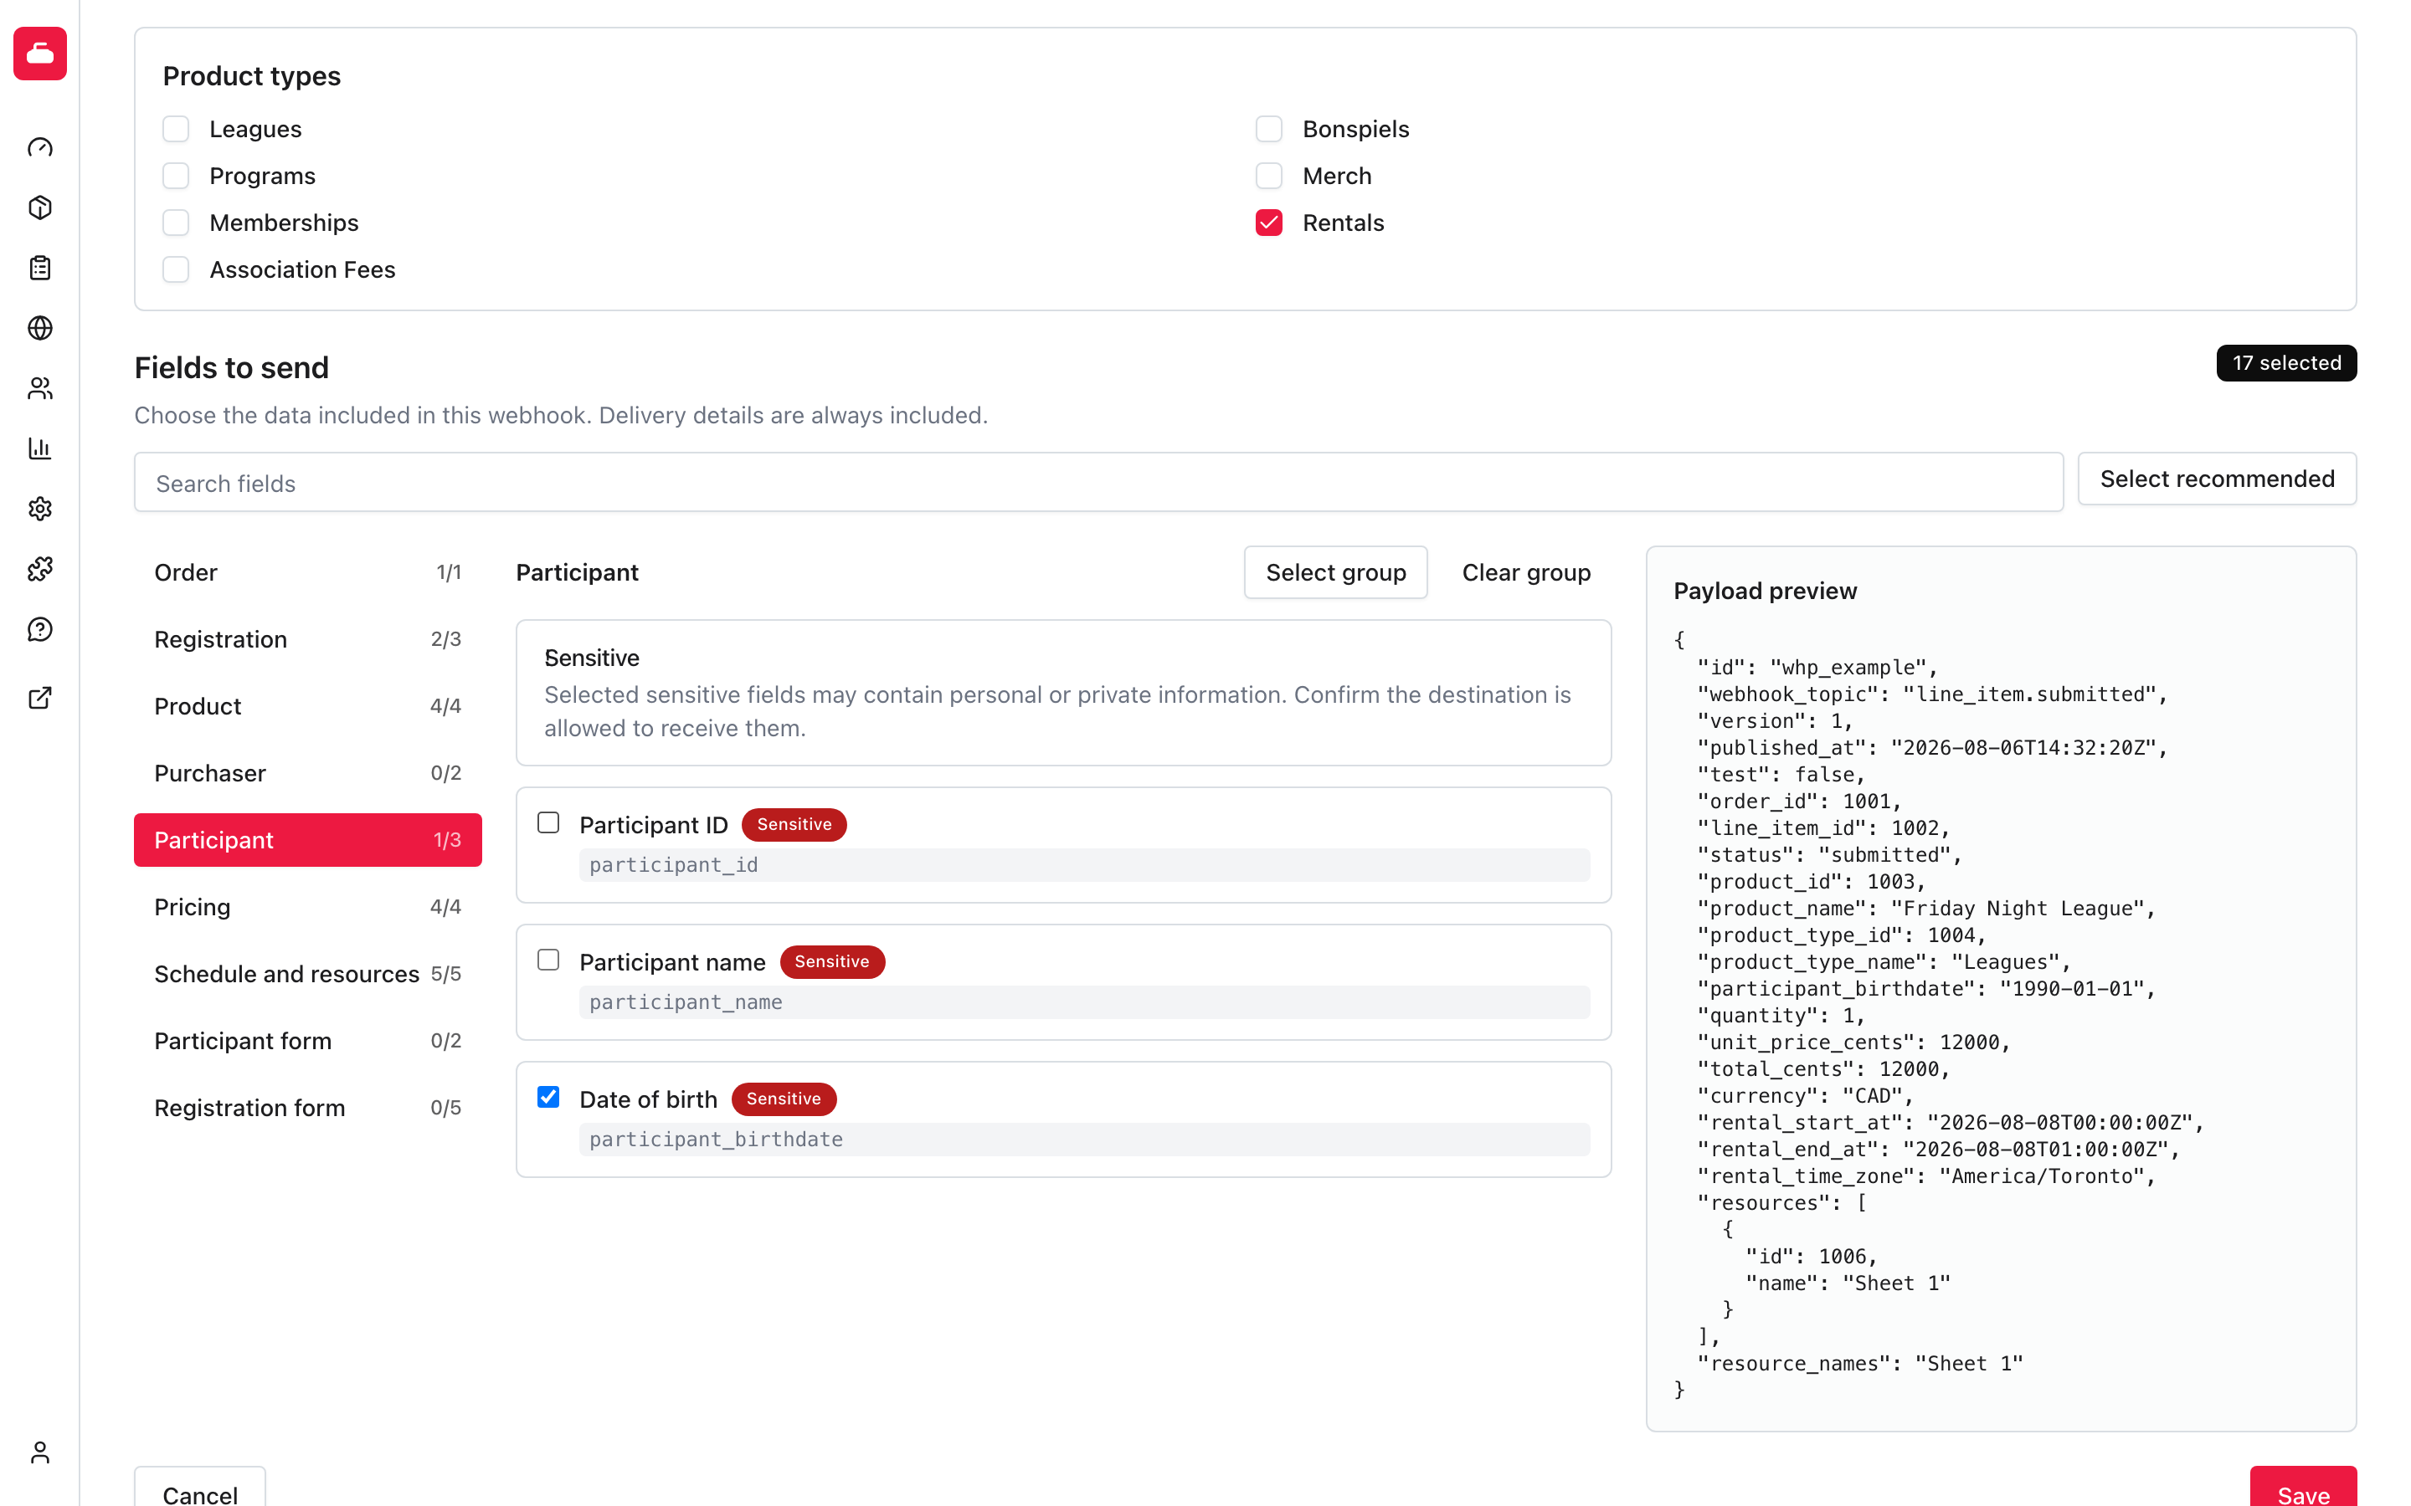Open the dashboard gauge icon in sidebar
Viewport: 2411px width, 1506px height.
[x=40, y=147]
